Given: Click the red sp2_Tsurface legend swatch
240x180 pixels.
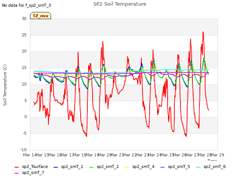Looking at the screenshot, I should point(16,167).
